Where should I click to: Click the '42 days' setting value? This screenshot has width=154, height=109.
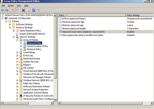pyautogui.click(x=130, y=22)
